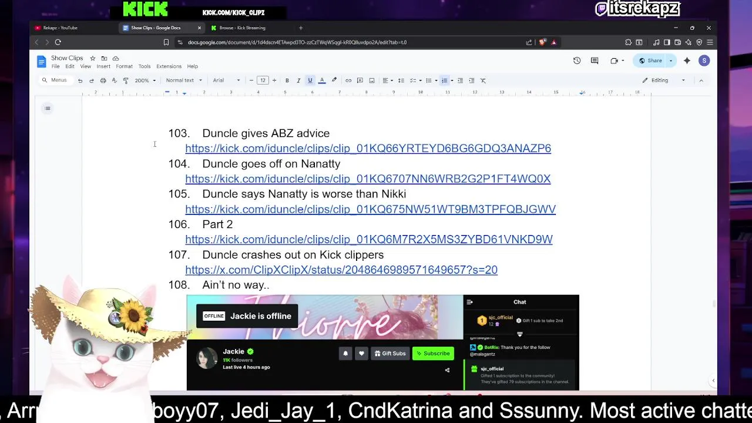Open Brave Shields lion icon

(x=542, y=42)
